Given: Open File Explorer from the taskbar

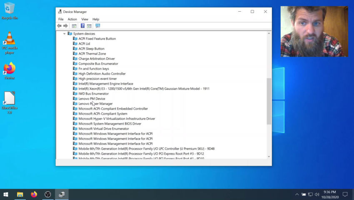Looking at the screenshot, I should [x=20, y=194].
